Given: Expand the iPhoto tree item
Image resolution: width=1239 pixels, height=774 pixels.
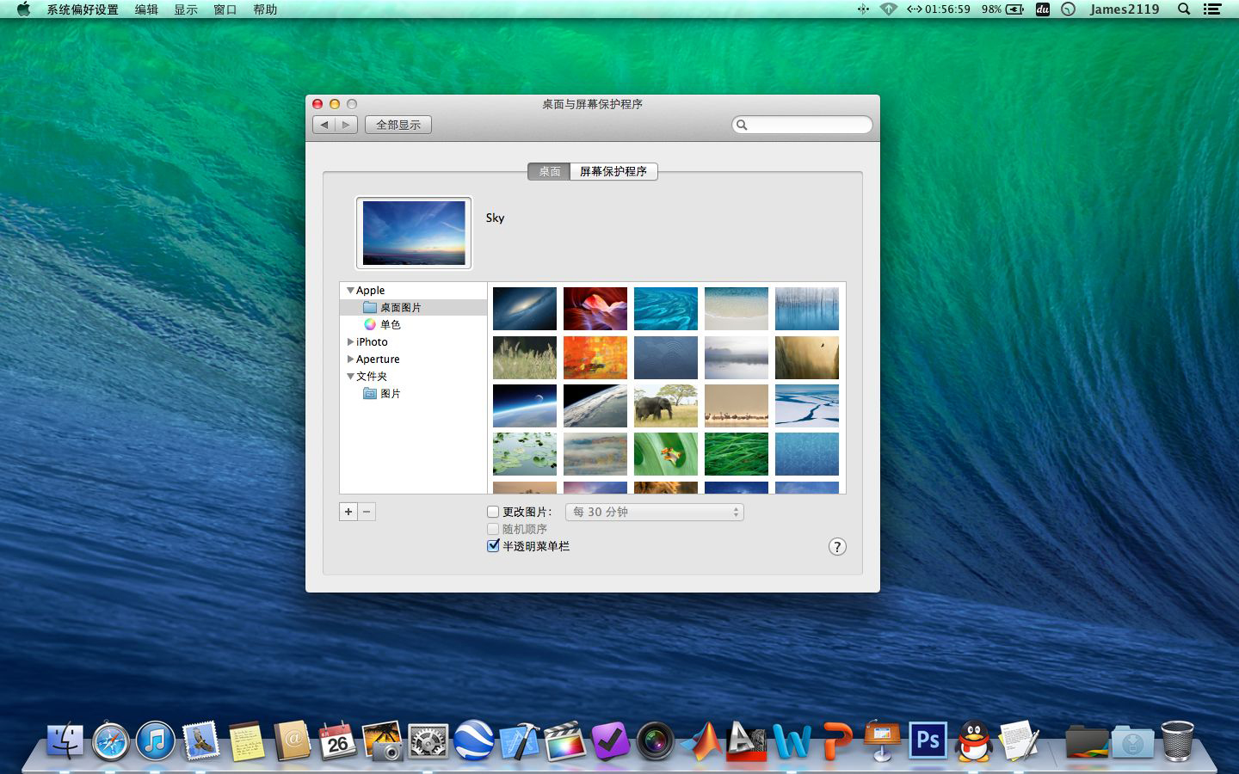Looking at the screenshot, I should pos(350,341).
